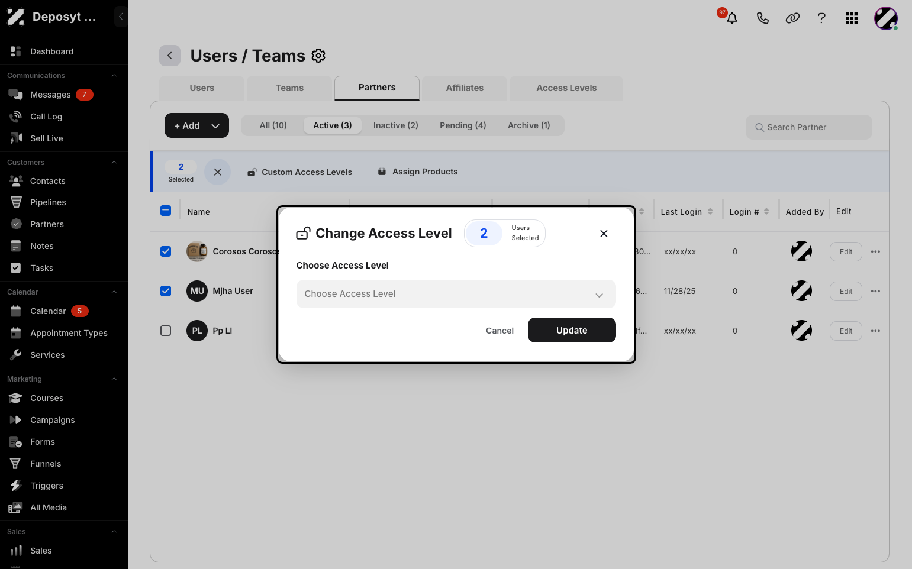
Task: Click Assign Products action
Action: click(418, 172)
